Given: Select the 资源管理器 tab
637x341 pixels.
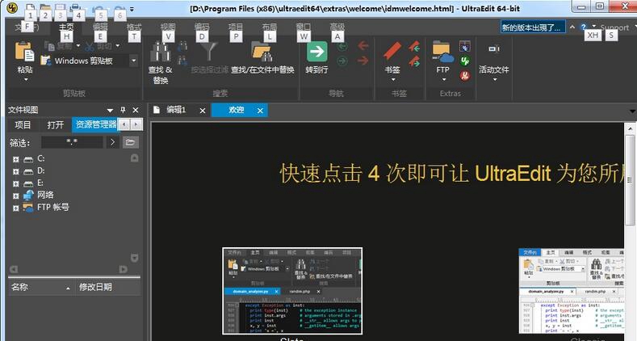Looking at the screenshot, I should (x=96, y=124).
